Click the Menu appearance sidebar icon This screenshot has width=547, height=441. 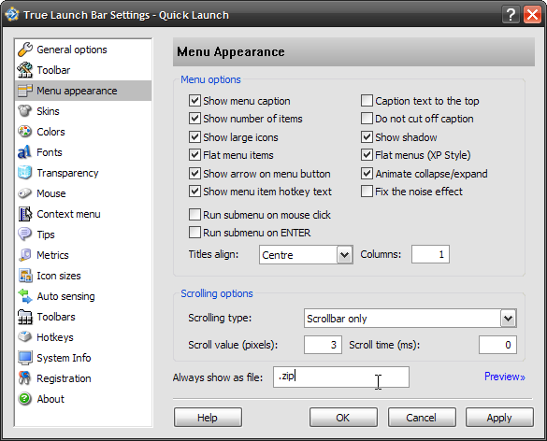coord(24,91)
